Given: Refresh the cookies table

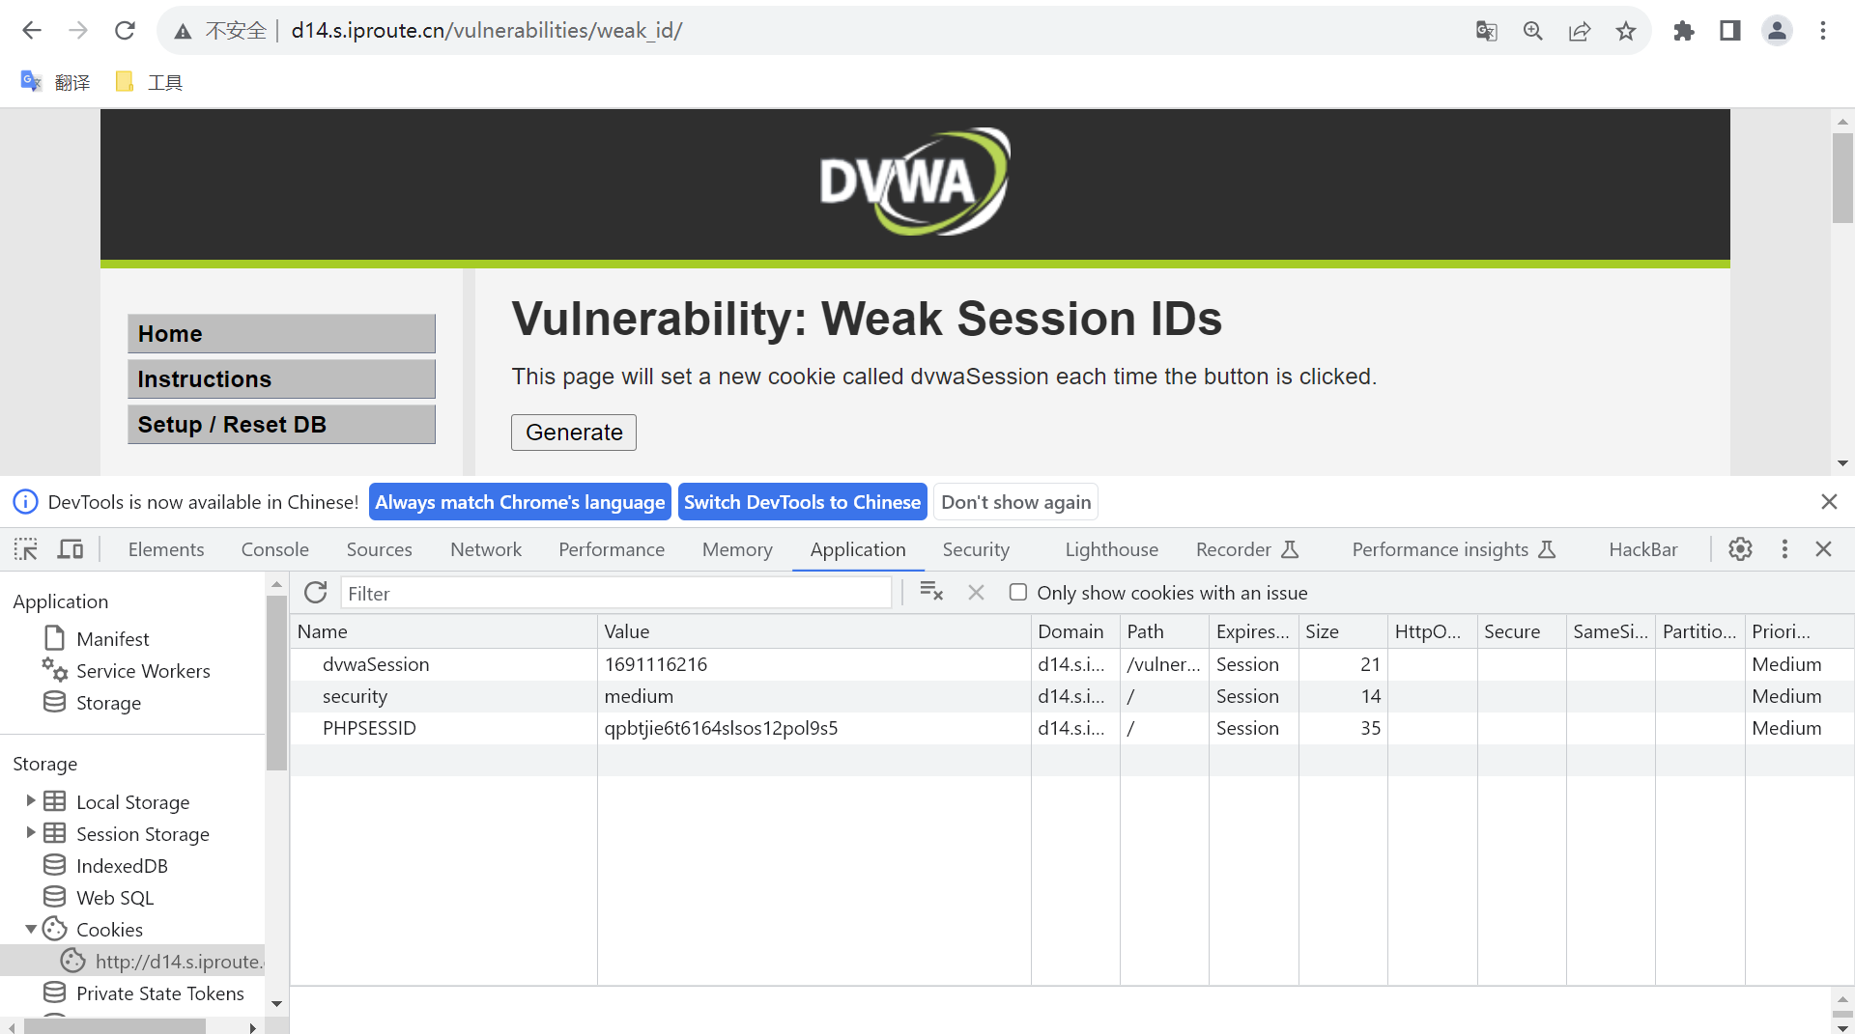Looking at the screenshot, I should [316, 593].
